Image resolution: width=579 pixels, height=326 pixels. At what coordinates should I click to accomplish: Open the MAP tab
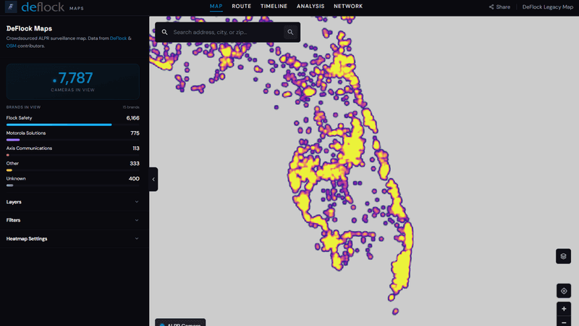[216, 7]
